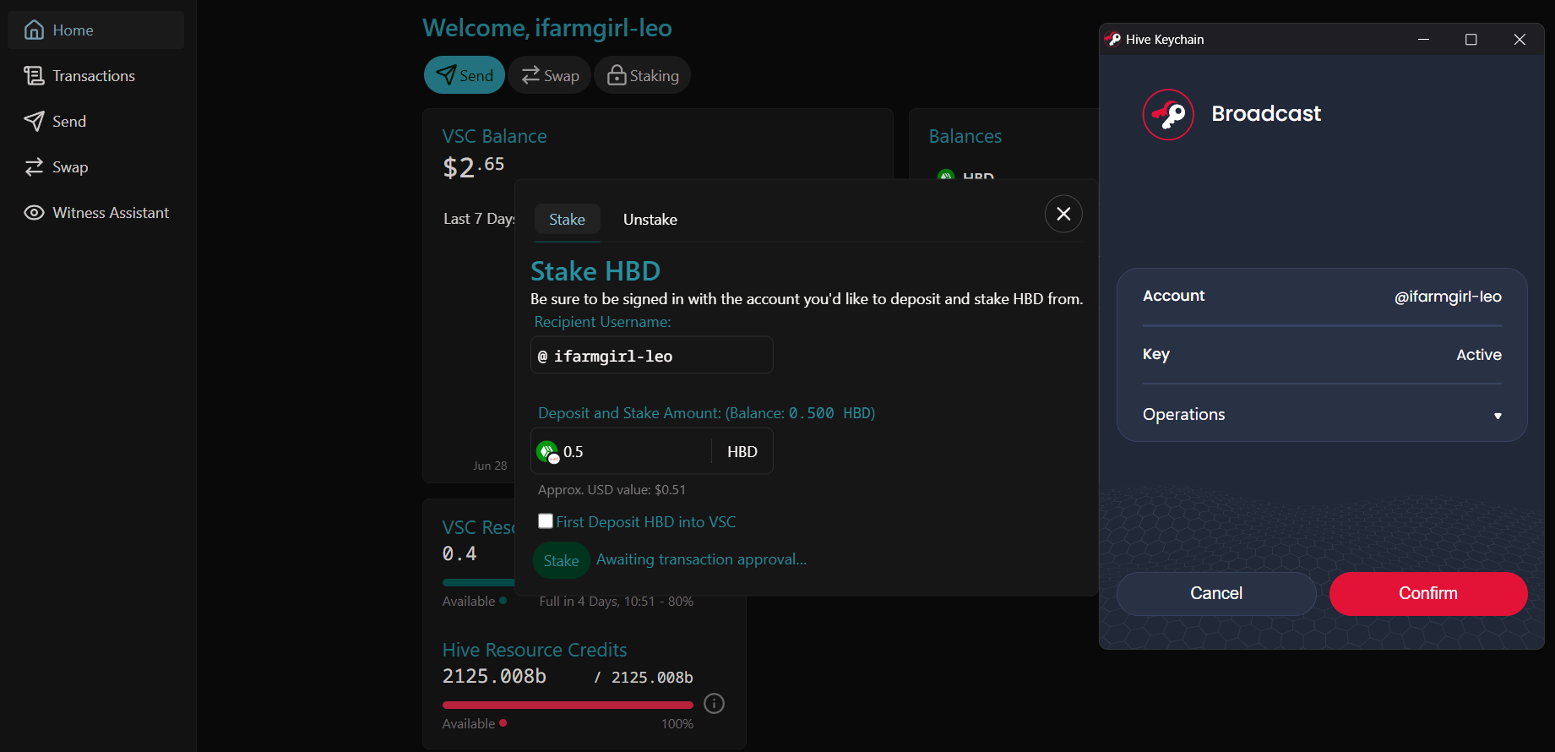Go to Send in the sidebar
The width and height of the screenshot is (1555, 752).
(95, 122)
